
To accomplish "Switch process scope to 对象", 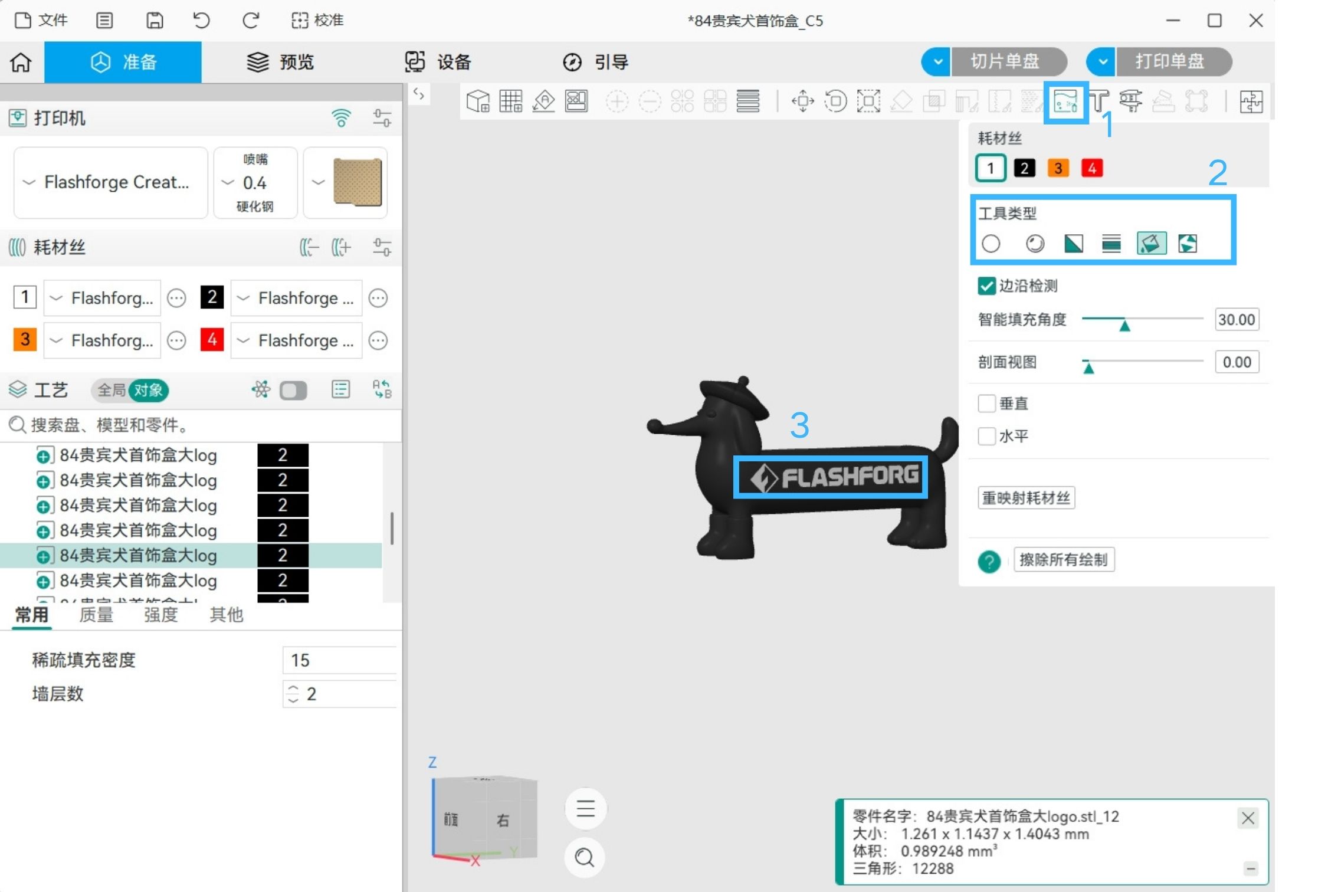I will point(148,390).
